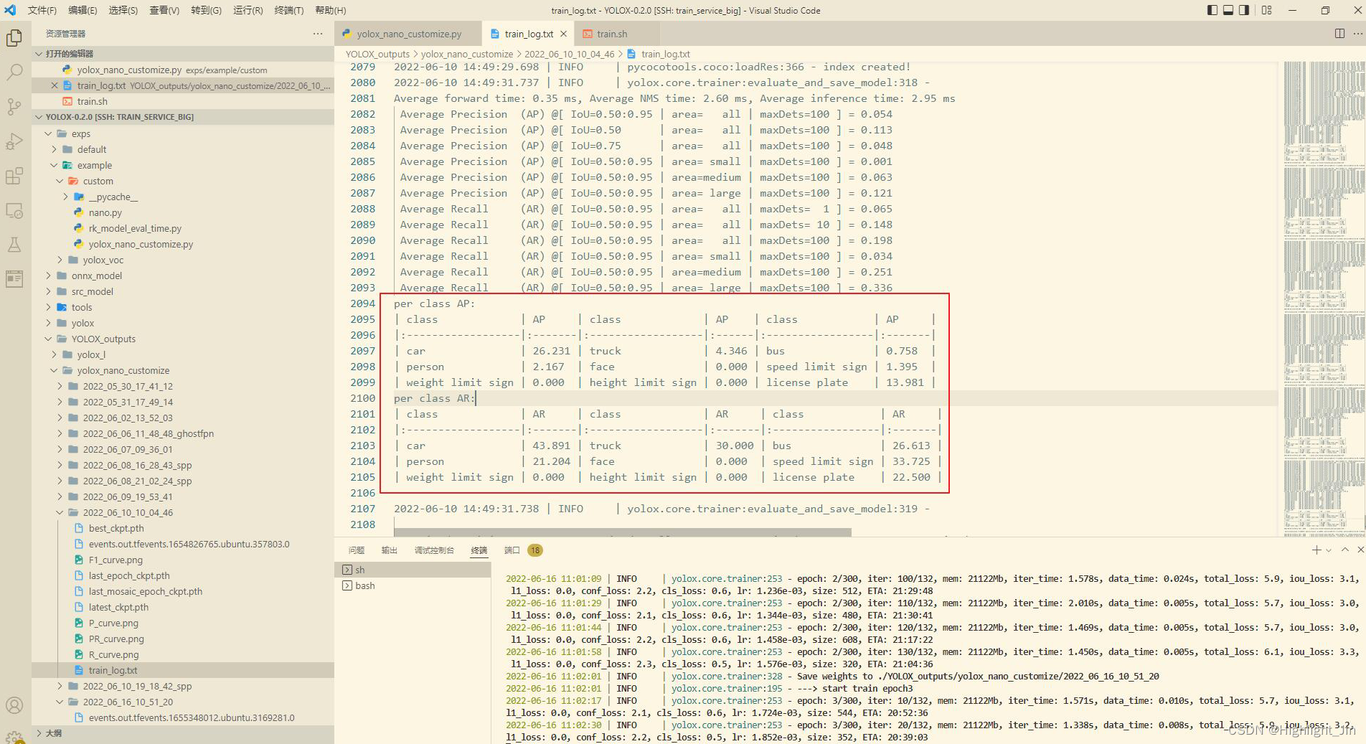Click yolox.core.trainer:328 link in terminal
The width and height of the screenshot is (1366, 744).
click(727, 677)
